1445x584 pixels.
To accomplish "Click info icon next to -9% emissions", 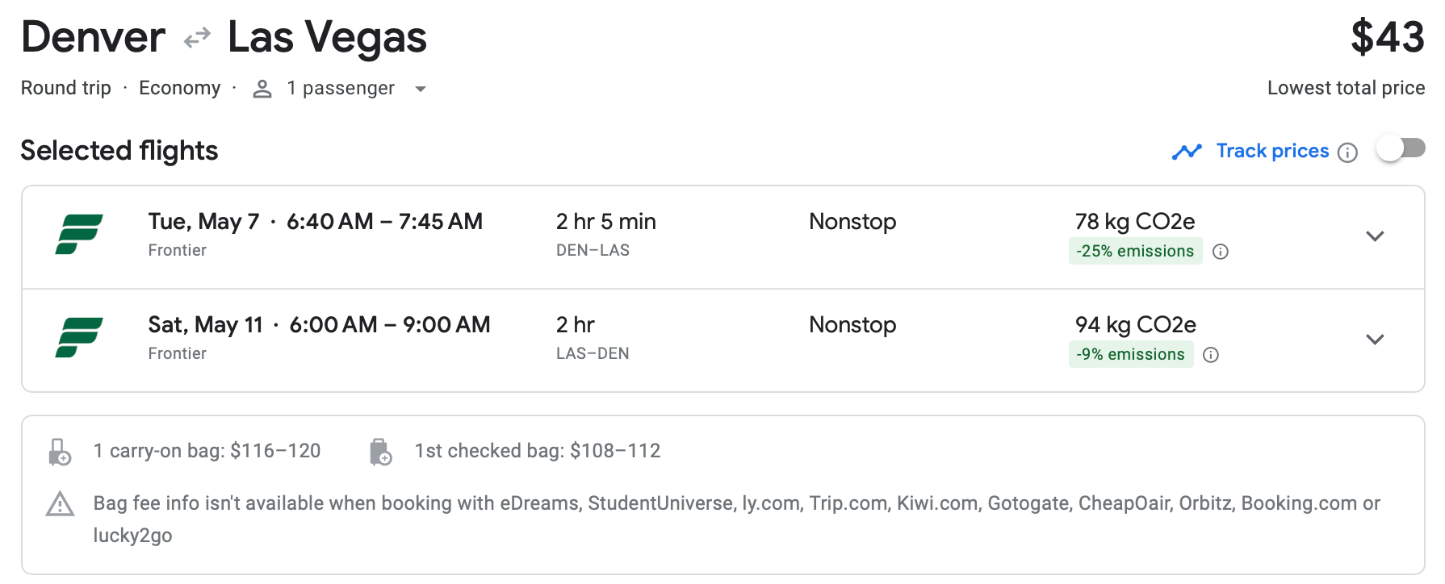I will (1211, 355).
